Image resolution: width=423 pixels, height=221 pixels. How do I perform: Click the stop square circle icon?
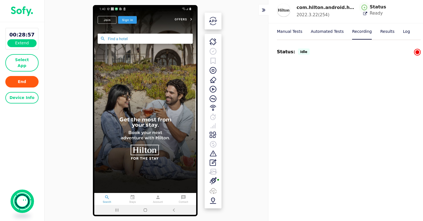pos(213,70)
